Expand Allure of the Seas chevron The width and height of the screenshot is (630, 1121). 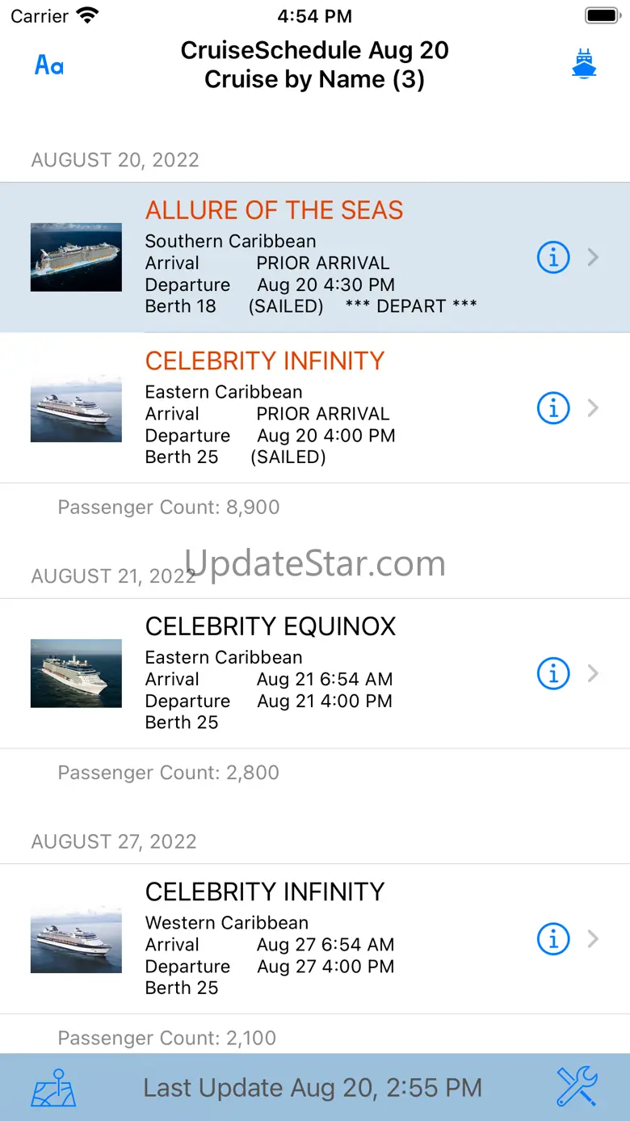pyautogui.click(x=594, y=258)
